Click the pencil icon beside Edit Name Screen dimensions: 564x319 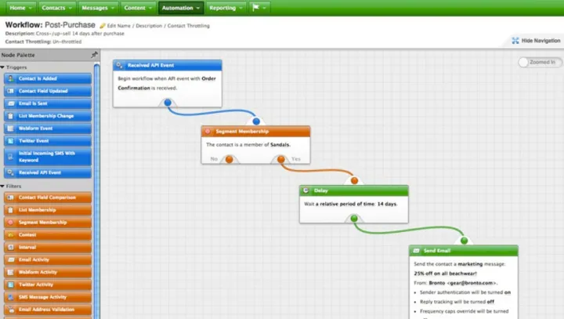coord(103,26)
